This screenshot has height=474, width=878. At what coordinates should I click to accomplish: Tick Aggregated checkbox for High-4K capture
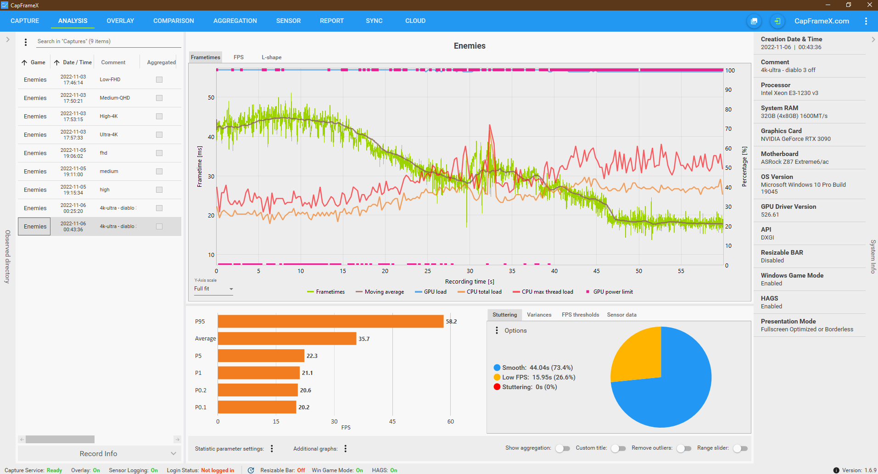pos(159,116)
